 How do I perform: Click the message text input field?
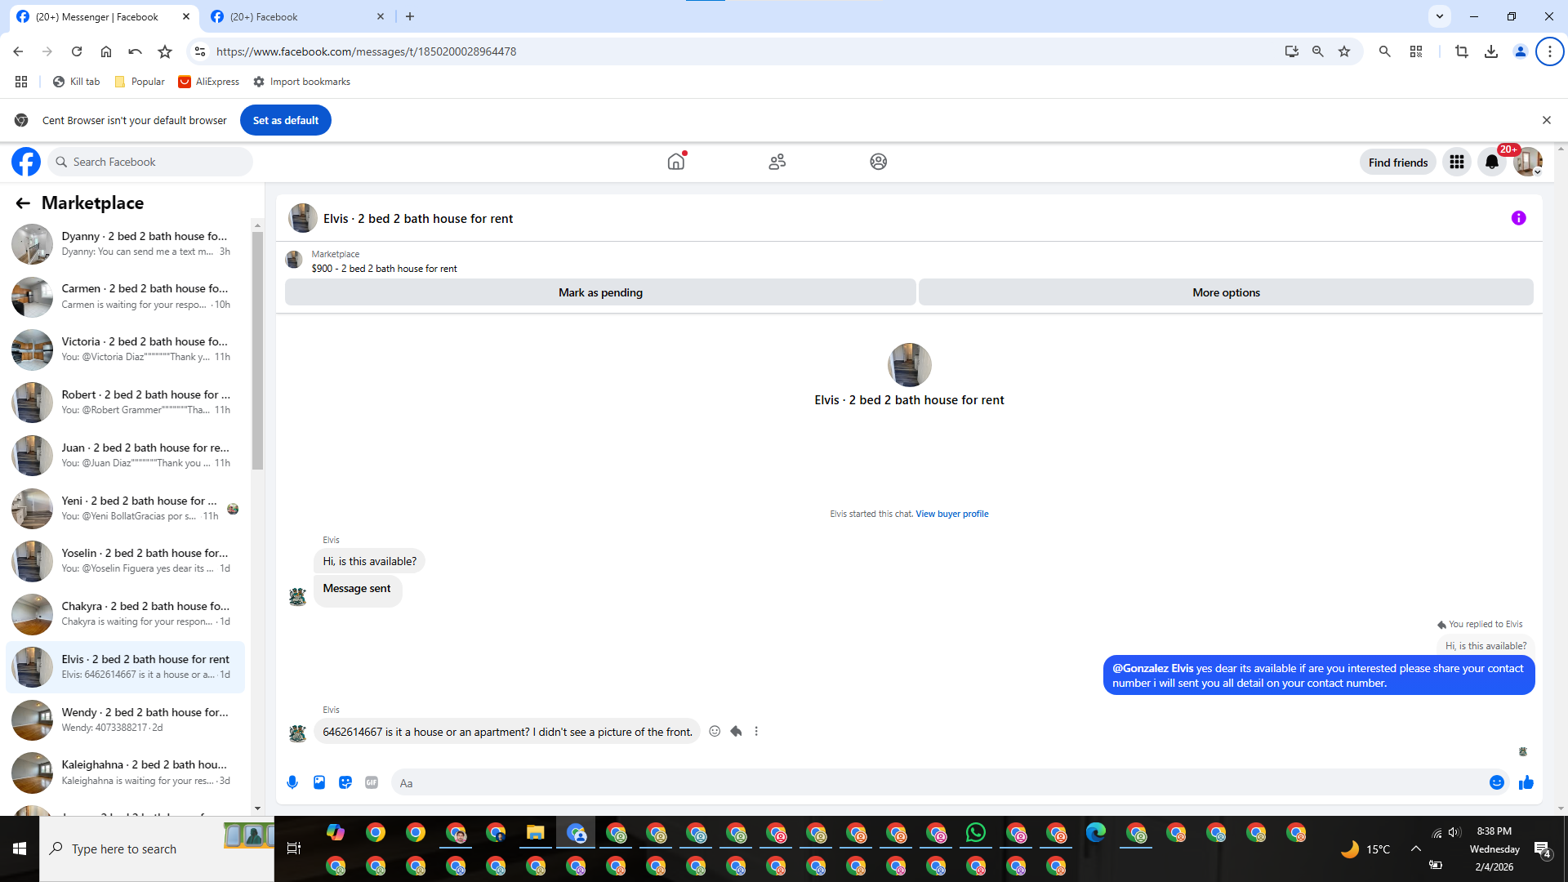click(x=939, y=782)
